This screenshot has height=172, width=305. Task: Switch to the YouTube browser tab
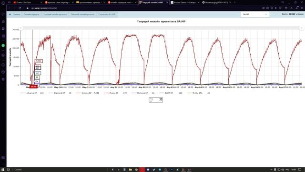(27, 2)
